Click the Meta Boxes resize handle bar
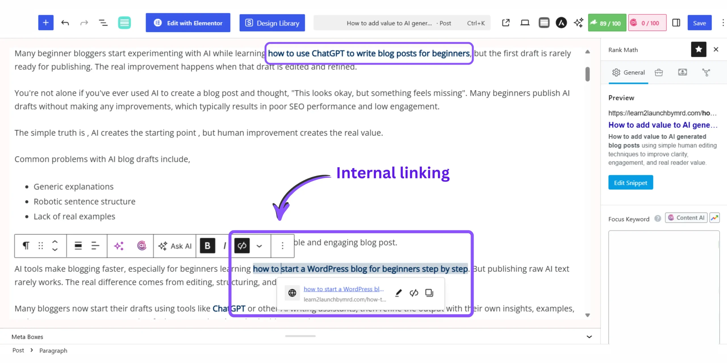Image resolution: width=727 pixels, height=363 pixels. (300, 336)
